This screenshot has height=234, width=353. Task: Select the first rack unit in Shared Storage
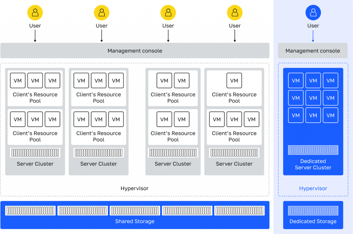tap(30, 211)
